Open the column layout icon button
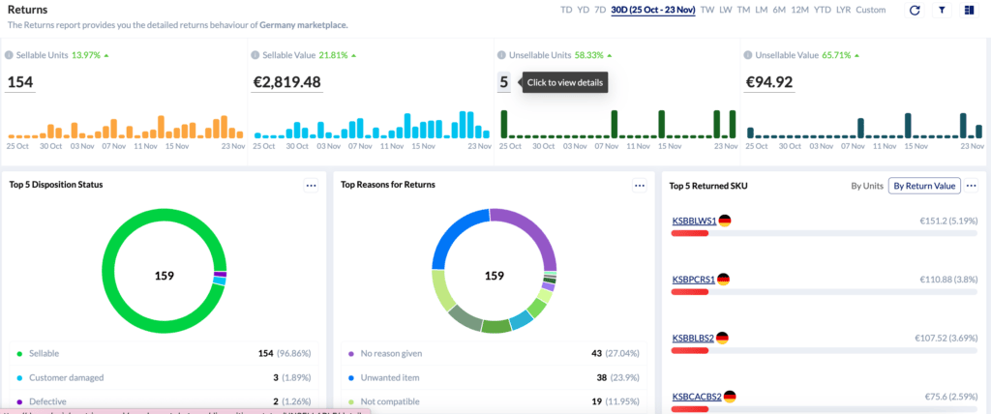This screenshot has height=414, width=991. point(969,10)
